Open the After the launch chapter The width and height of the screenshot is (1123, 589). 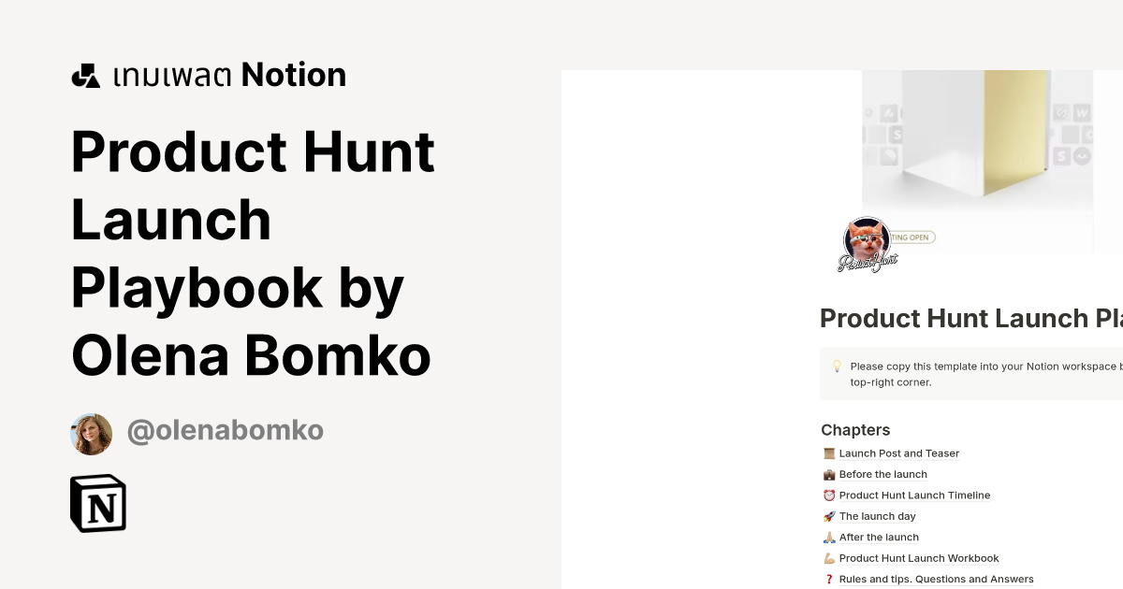879,537
